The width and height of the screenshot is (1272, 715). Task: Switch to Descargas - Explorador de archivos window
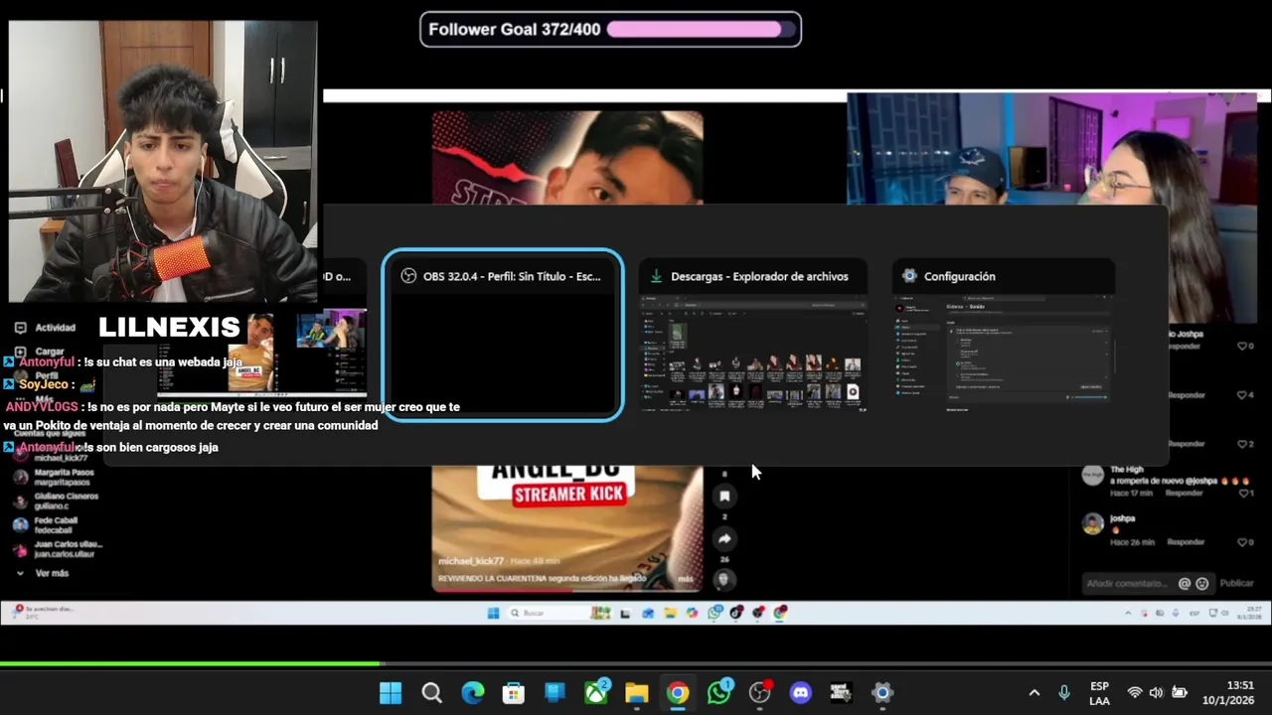(753, 335)
